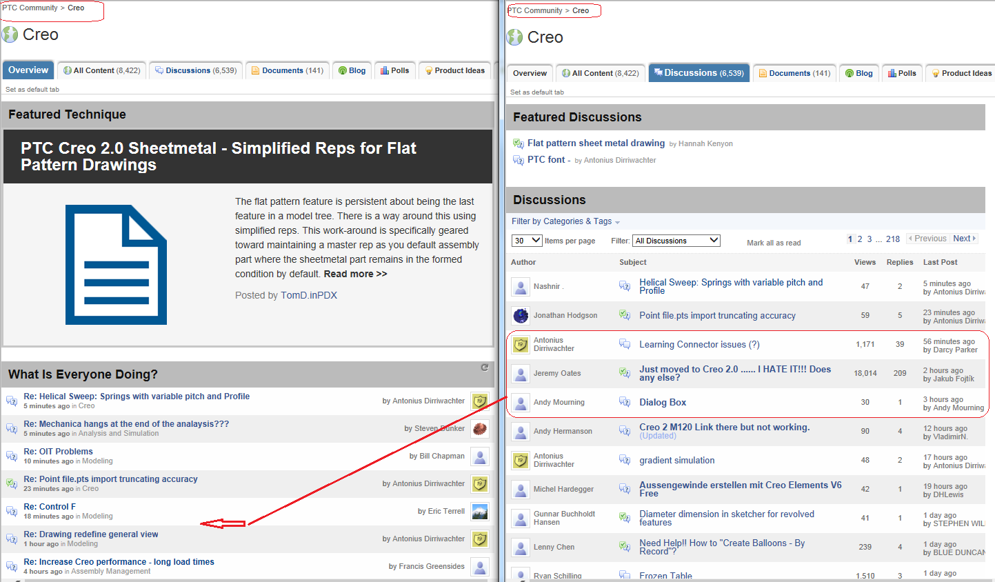Click Next page link
Image resolution: width=995 pixels, height=582 pixels.
(964, 239)
